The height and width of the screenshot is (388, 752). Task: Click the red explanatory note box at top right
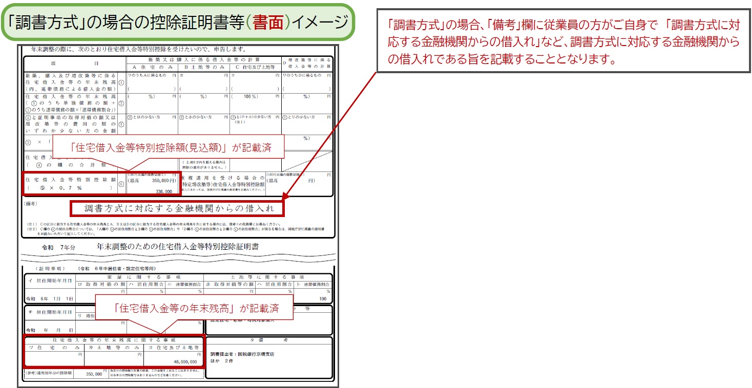(563, 42)
